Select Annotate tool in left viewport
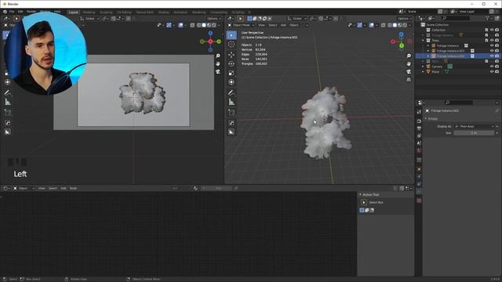The height and width of the screenshot is (282, 502). click(x=8, y=92)
